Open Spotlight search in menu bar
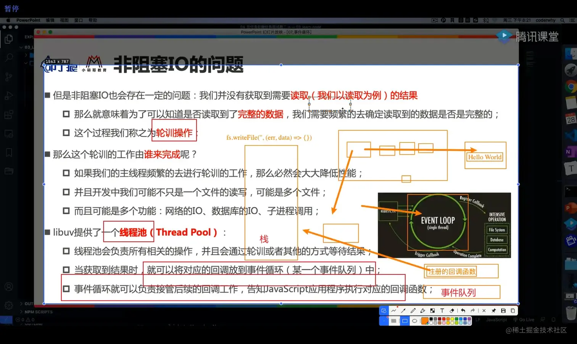Viewport: 577px width, 344px height. (x=562, y=20)
